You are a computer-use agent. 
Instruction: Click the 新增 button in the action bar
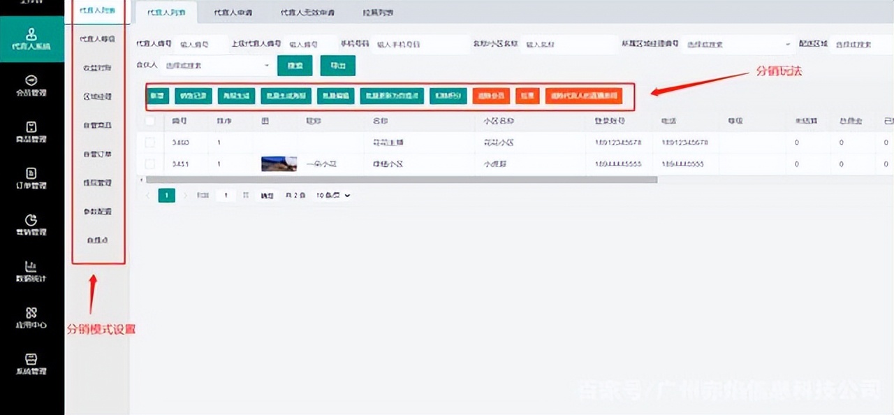tap(157, 96)
